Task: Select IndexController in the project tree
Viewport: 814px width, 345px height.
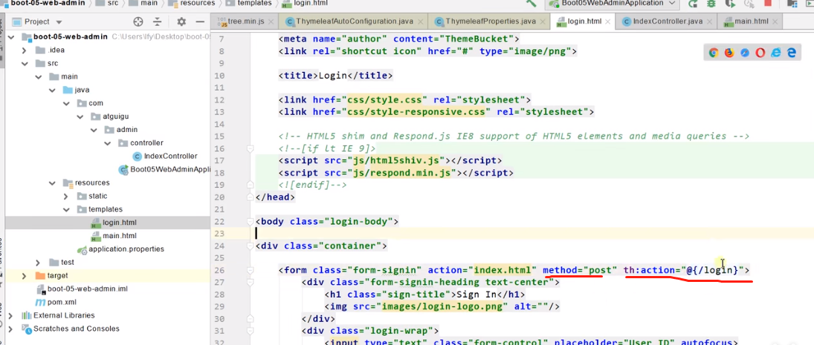Action: pos(164,156)
